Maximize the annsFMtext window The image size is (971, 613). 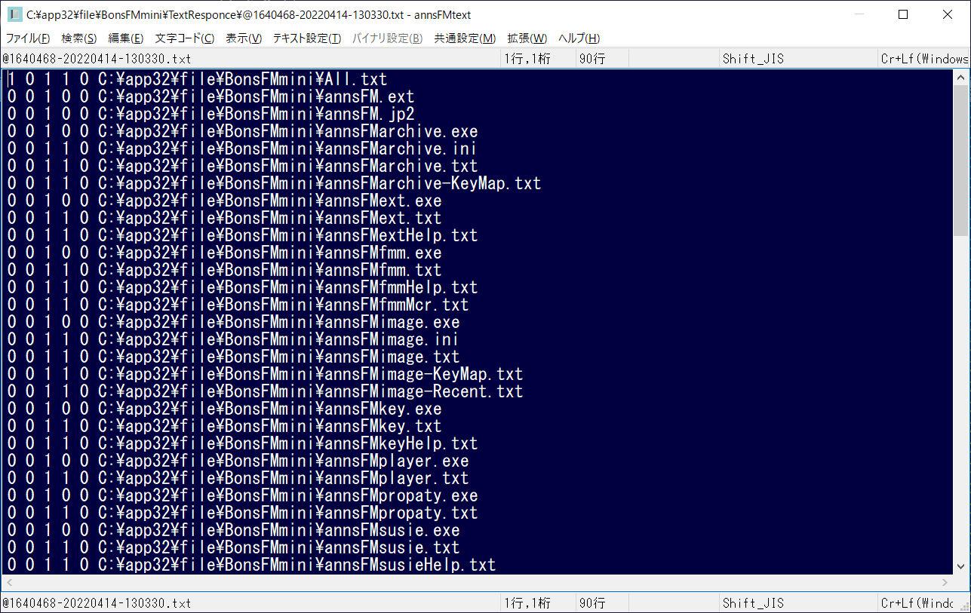point(903,14)
